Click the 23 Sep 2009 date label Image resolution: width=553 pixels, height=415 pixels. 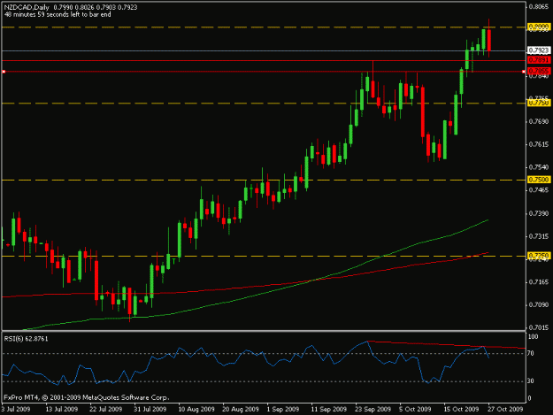(x=373, y=409)
